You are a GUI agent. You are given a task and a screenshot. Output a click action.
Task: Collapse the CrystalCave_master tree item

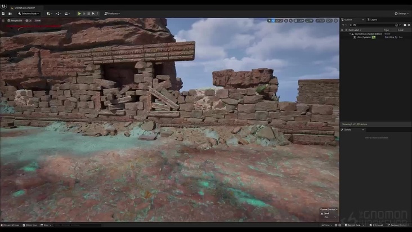[351, 34]
